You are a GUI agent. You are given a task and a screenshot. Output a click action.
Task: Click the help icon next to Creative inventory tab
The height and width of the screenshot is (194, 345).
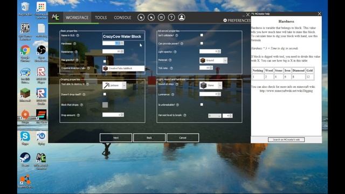tap(88, 68)
